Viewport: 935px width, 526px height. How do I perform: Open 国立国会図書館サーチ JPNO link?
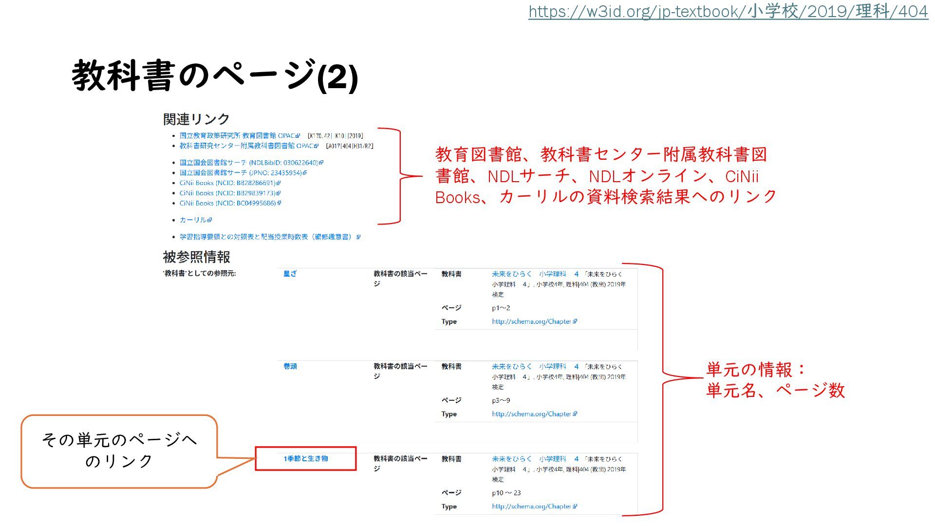241,173
